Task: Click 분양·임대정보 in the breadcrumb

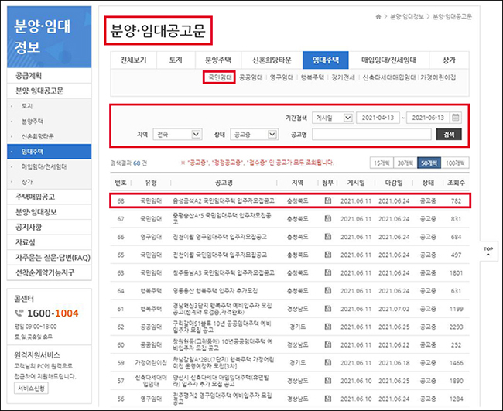Action: pos(406,17)
